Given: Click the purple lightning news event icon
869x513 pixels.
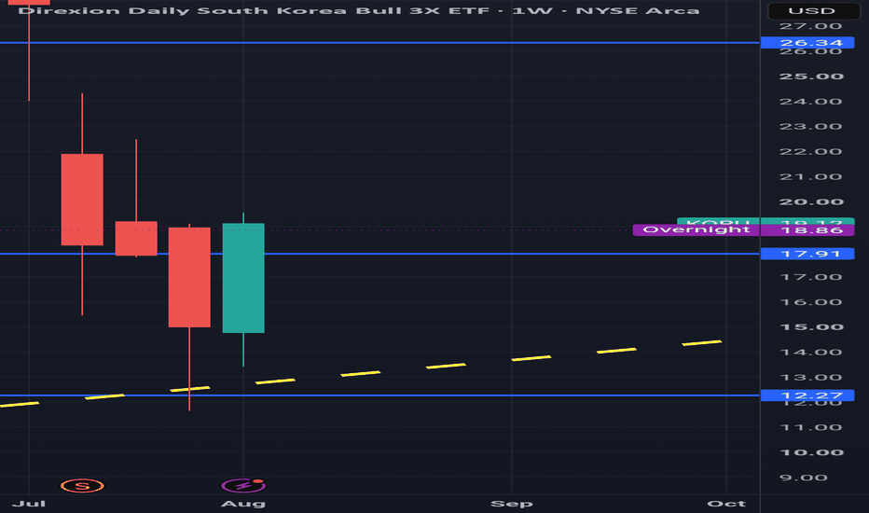Looking at the screenshot, I should coord(243,486).
